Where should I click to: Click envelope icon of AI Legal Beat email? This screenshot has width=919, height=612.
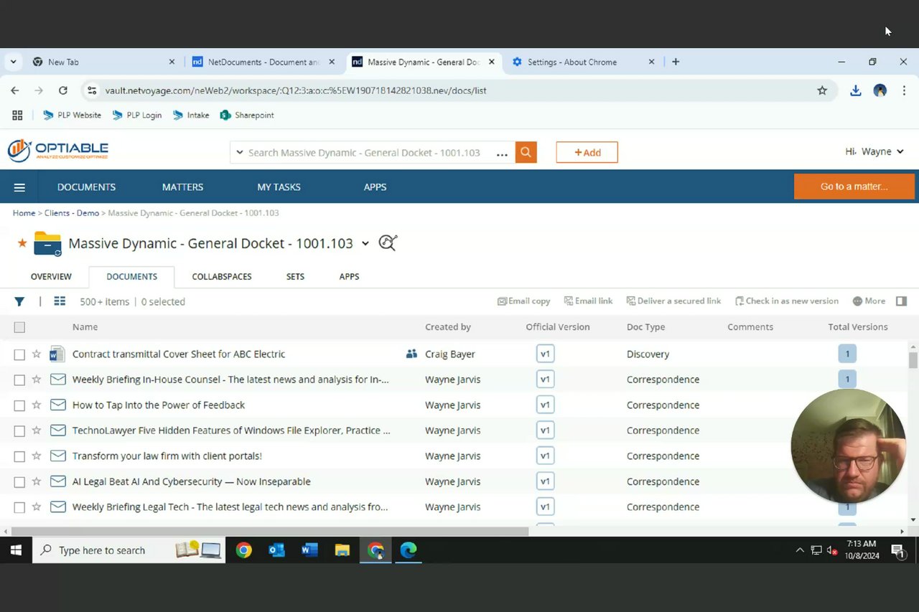click(x=57, y=481)
